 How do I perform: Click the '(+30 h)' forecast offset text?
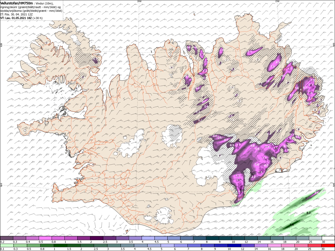coord(38,18)
